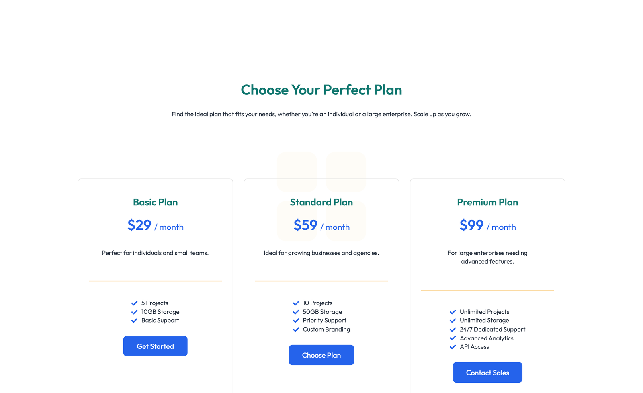Click the Choose Plan button
The width and height of the screenshot is (643, 393).
tap(321, 355)
